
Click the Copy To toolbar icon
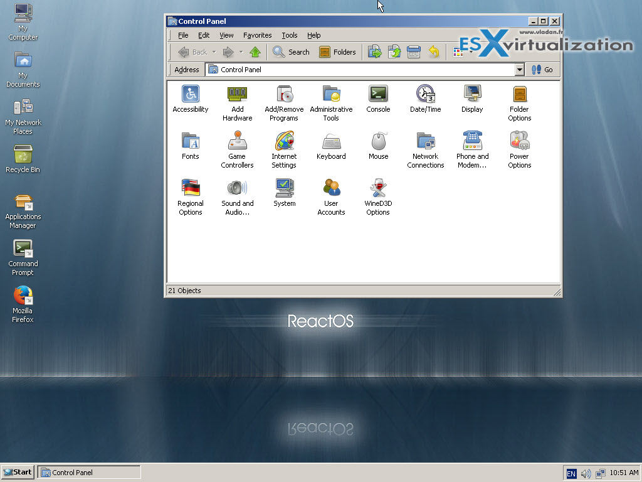pyautogui.click(x=394, y=52)
